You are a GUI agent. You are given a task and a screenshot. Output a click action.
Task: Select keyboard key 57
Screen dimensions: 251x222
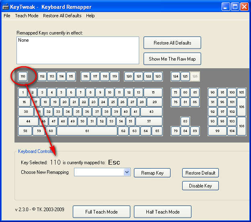[x=149, y=121]
